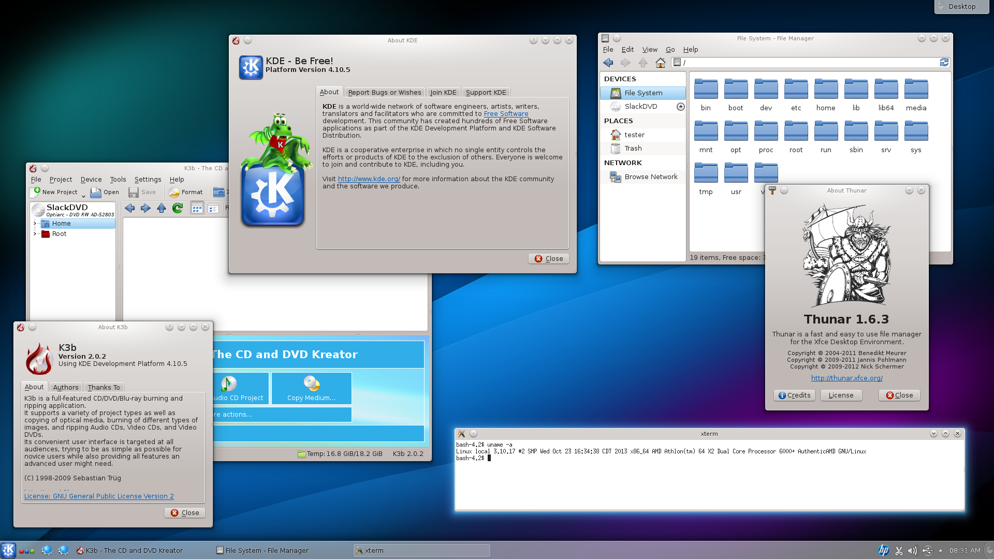Viewport: 994px width, 559px height.
Task: Click Credits button in About Thunar
Action: click(x=794, y=395)
